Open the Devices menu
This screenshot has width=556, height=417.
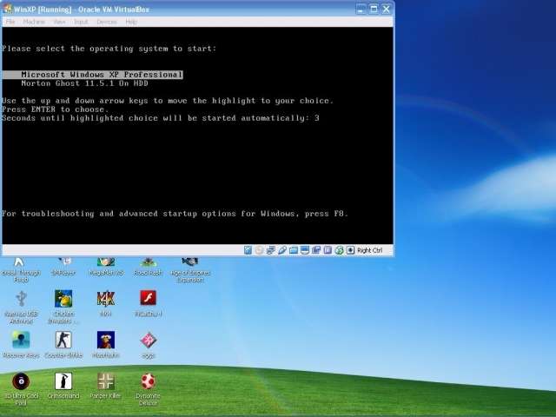(106, 22)
